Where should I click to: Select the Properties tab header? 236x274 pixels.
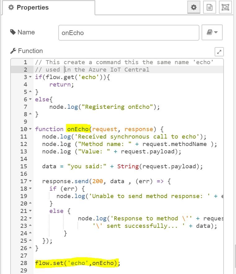[29, 8]
